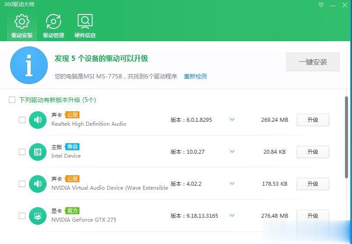Viewport: 352px width, 244px height.
Task: Click the GeForce GTX 275 display icon
Action: pyautogui.click(x=38, y=216)
